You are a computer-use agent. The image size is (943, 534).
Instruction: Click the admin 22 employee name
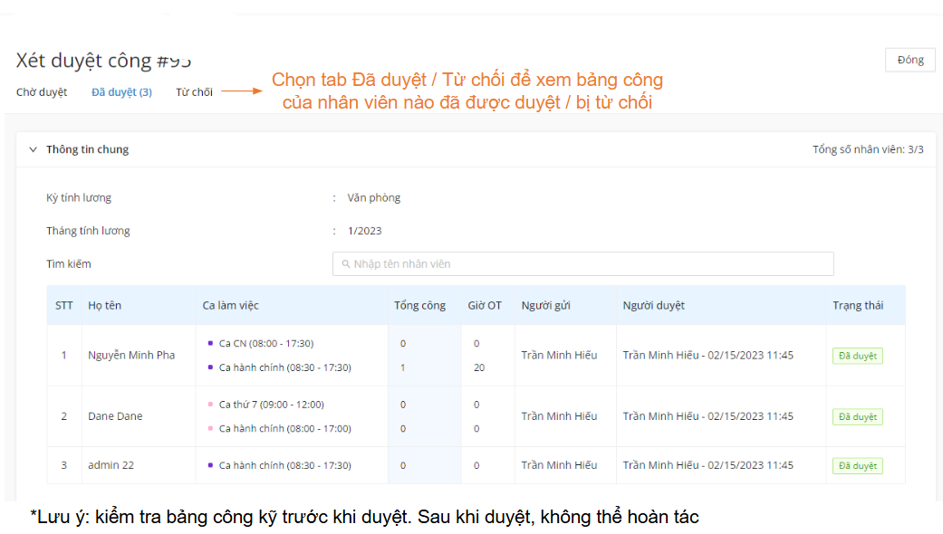pyautogui.click(x=111, y=465)
